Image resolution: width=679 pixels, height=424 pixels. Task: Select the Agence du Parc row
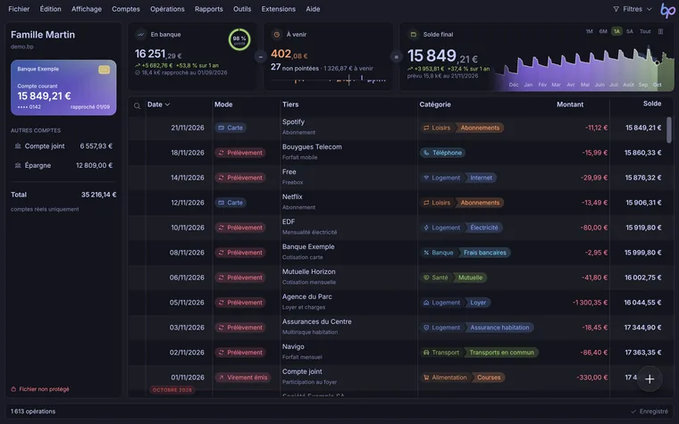pos(398,303)
